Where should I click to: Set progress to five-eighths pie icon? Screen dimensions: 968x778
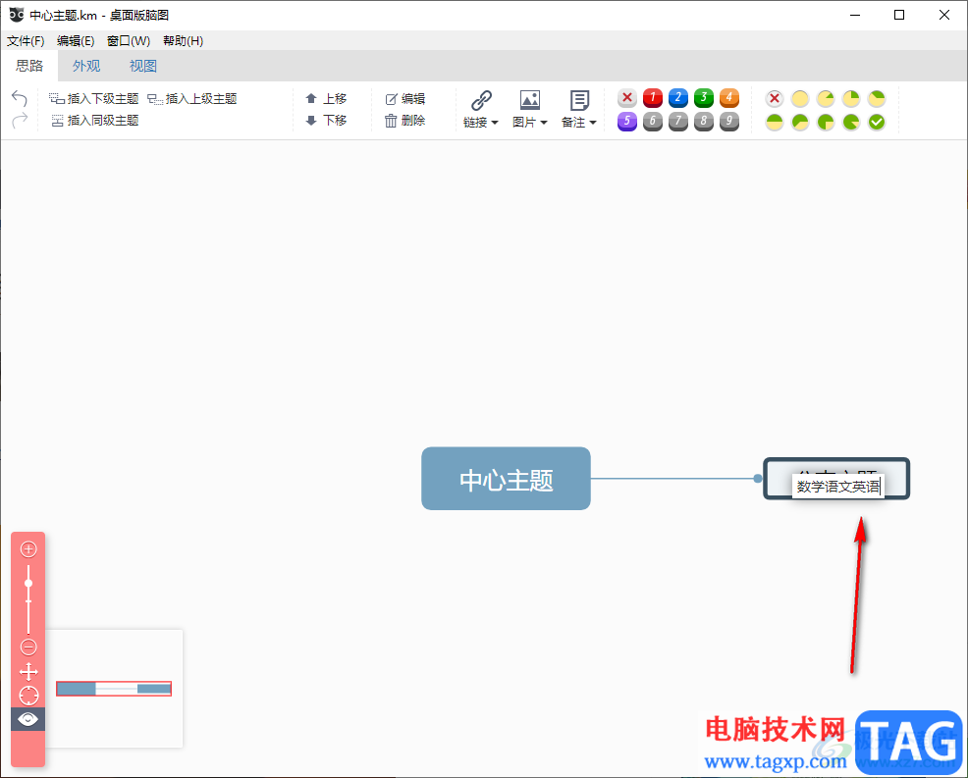[x=800, y=122]
